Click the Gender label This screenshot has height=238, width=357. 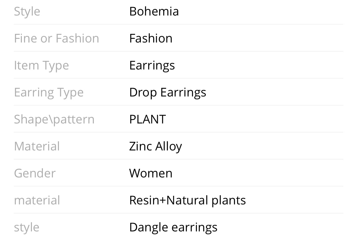point(35,173)
